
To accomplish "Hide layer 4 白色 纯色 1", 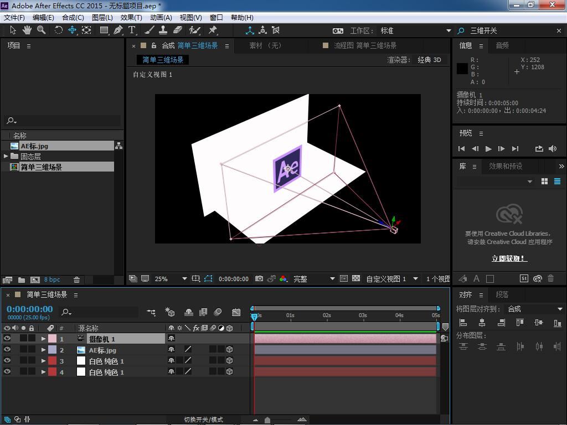I will (x=7, y=371).
